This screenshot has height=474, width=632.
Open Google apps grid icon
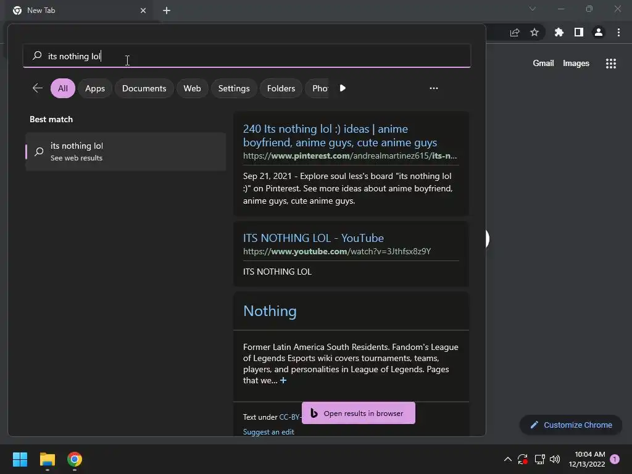tap(611, 64)
